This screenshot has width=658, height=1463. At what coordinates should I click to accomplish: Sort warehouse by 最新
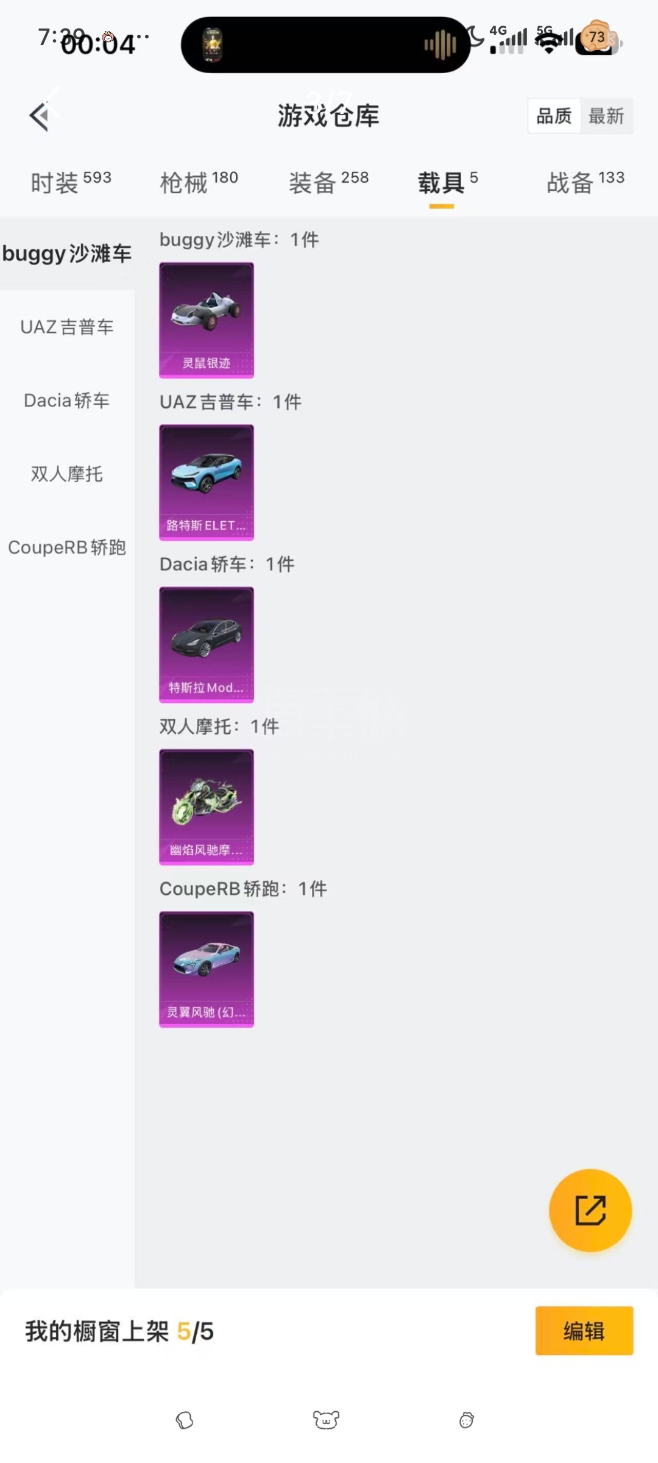[x=606, y=116]
